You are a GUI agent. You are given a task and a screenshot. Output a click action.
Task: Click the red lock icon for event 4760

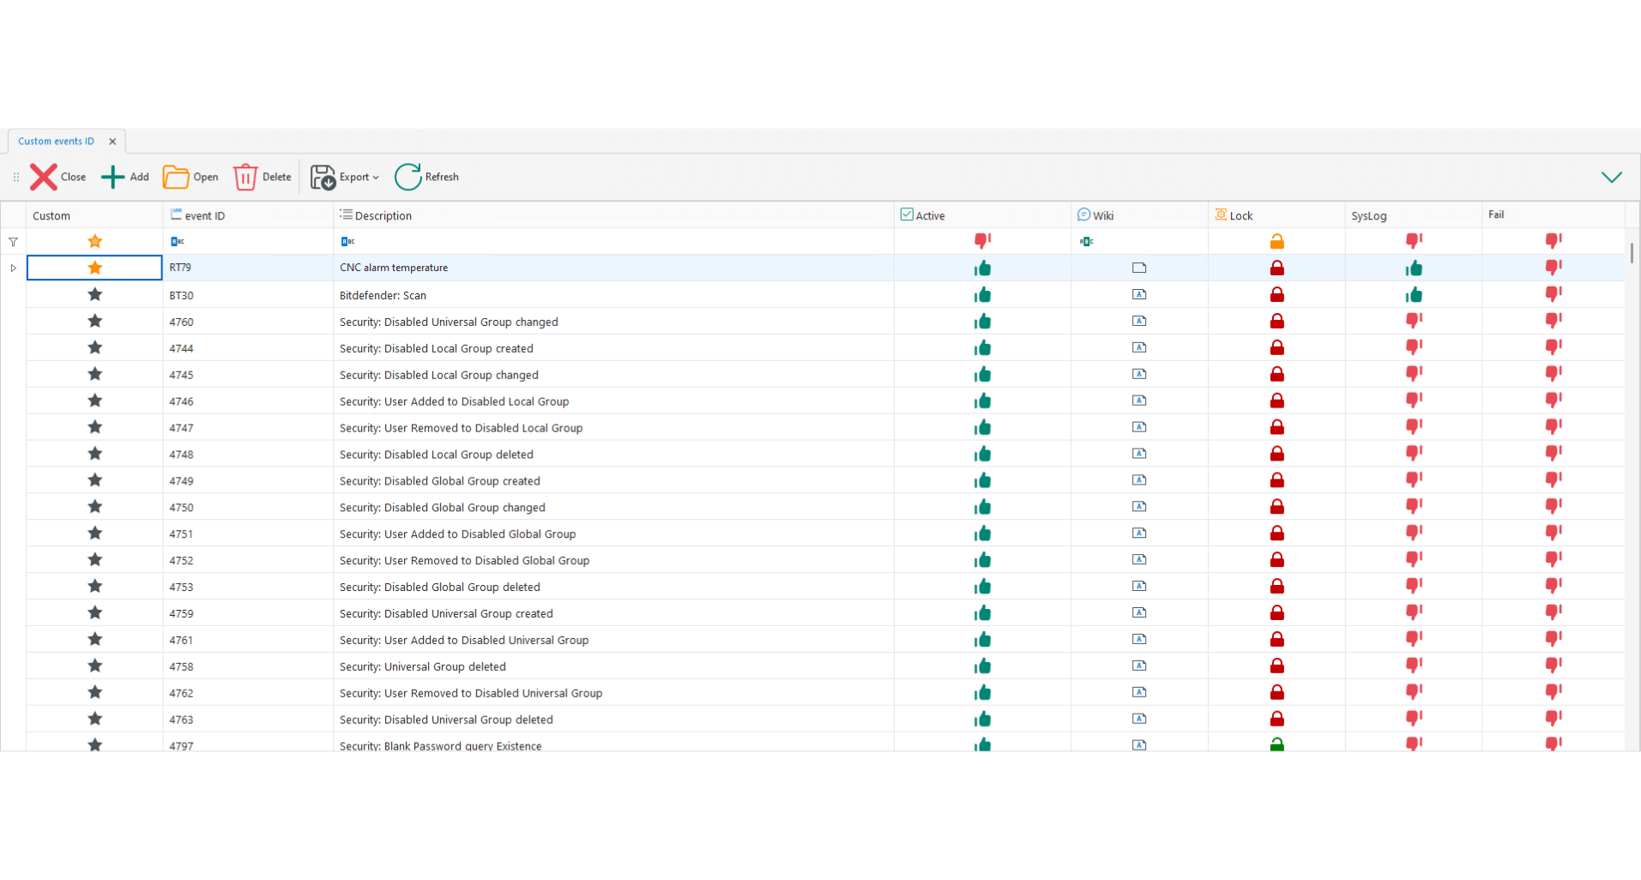[x=1276, y=322]
